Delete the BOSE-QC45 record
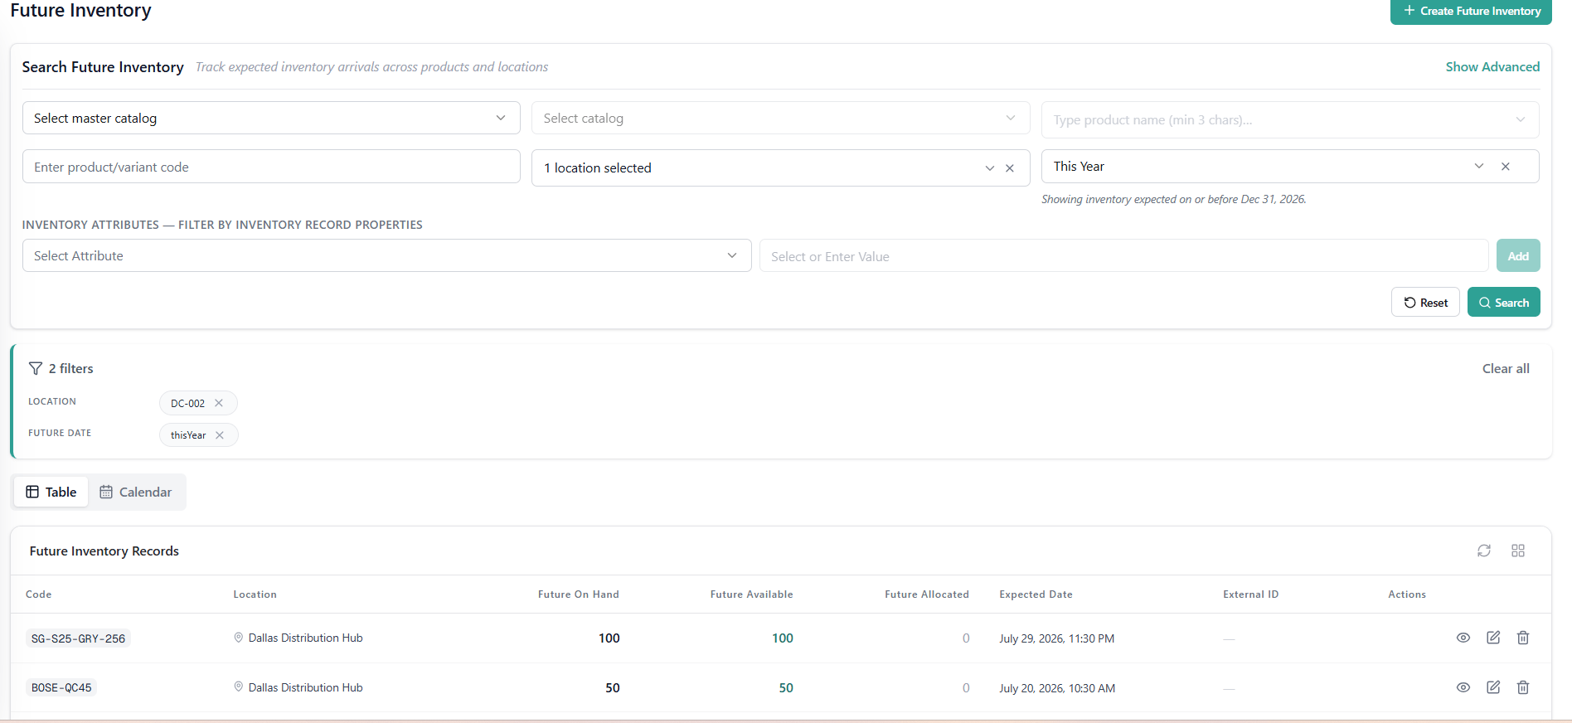Image resolution: width=1572 pixels, height=723 pixels. click(1523, 687)
